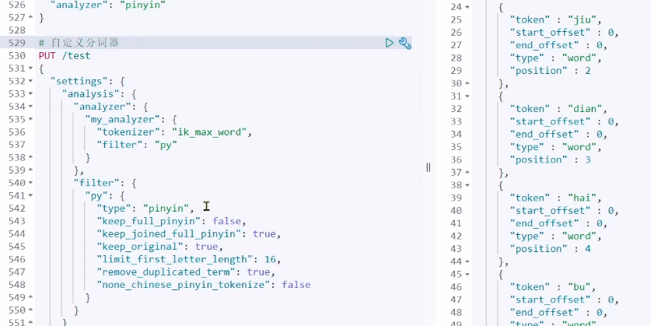Screen dimensions: 651x326
Task: Click the "limit_first_letter_length" key
Action: coord(175,259)
